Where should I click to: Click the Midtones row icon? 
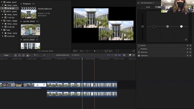pyautogui.click(x=139, y=52)
